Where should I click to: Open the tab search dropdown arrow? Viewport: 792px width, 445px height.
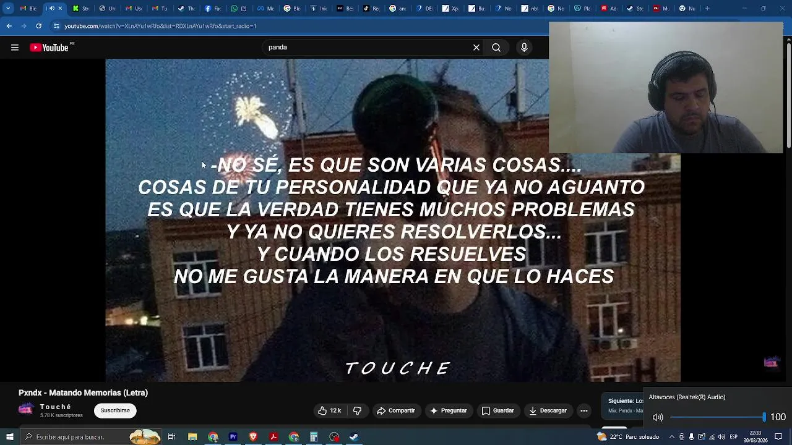[8, 9]
